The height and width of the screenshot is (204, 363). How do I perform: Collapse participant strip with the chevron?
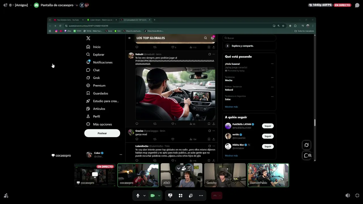coord(178,168)
